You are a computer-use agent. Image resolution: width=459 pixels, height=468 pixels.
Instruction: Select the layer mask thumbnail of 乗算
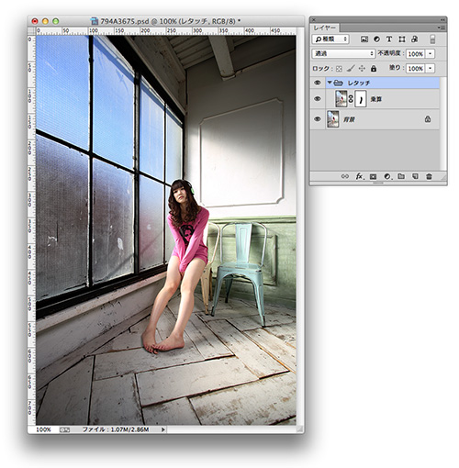361,99
